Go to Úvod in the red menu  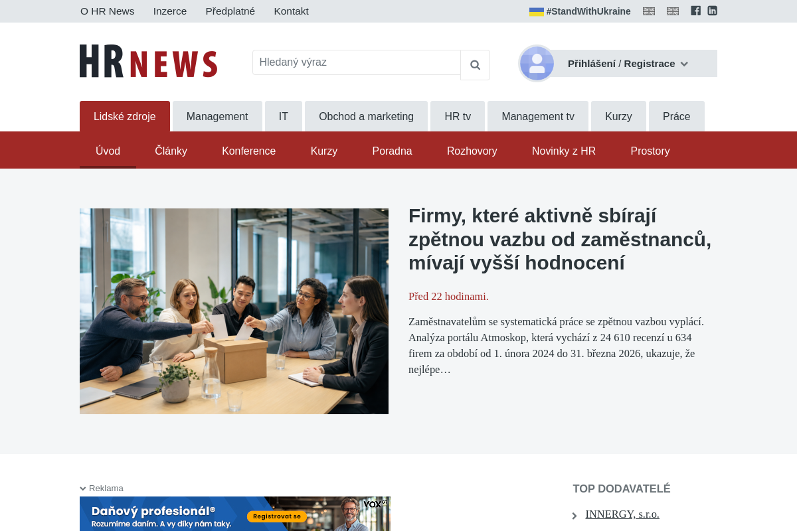[108, 151]
